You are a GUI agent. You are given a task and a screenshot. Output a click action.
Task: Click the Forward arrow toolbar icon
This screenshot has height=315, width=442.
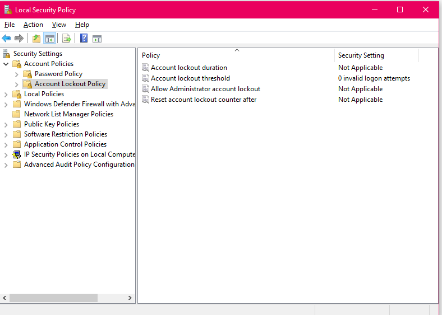[19, 38]
